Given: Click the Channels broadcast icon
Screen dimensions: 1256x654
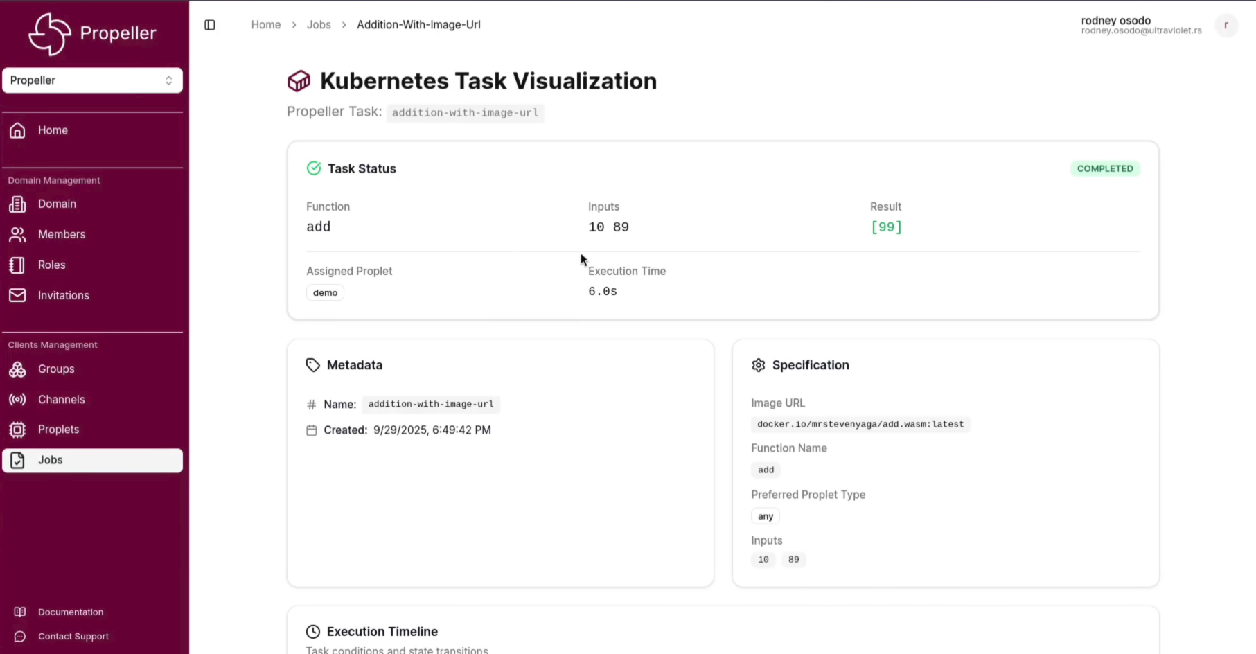Looking at the screenshot, I should [17, 400].
